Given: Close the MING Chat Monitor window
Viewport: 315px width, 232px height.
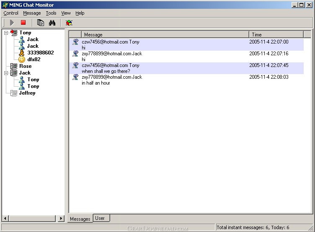Looking at the screenshot, I should (309, 5).
